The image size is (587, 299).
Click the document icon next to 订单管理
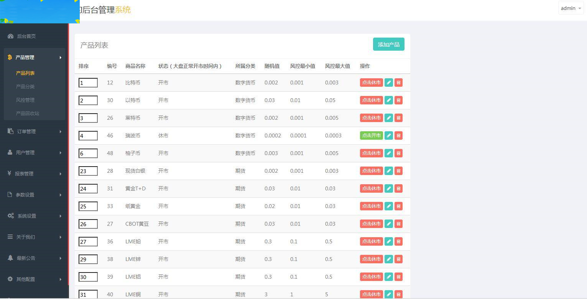tap(10, 131)
